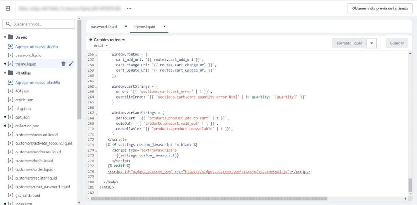The width and height of the screenshot is (417, 205).
Task: Close the theme.liquid tab
Action: [x=165, y=27]
